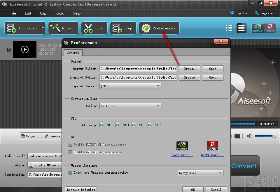Open the Output Folder
Screen dimensions: 280x192
[213, 69]
